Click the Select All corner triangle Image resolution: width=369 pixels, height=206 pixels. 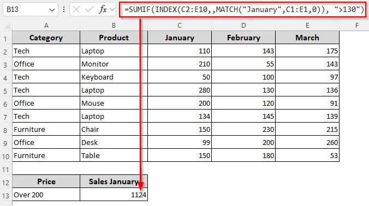tap(8, 26)
